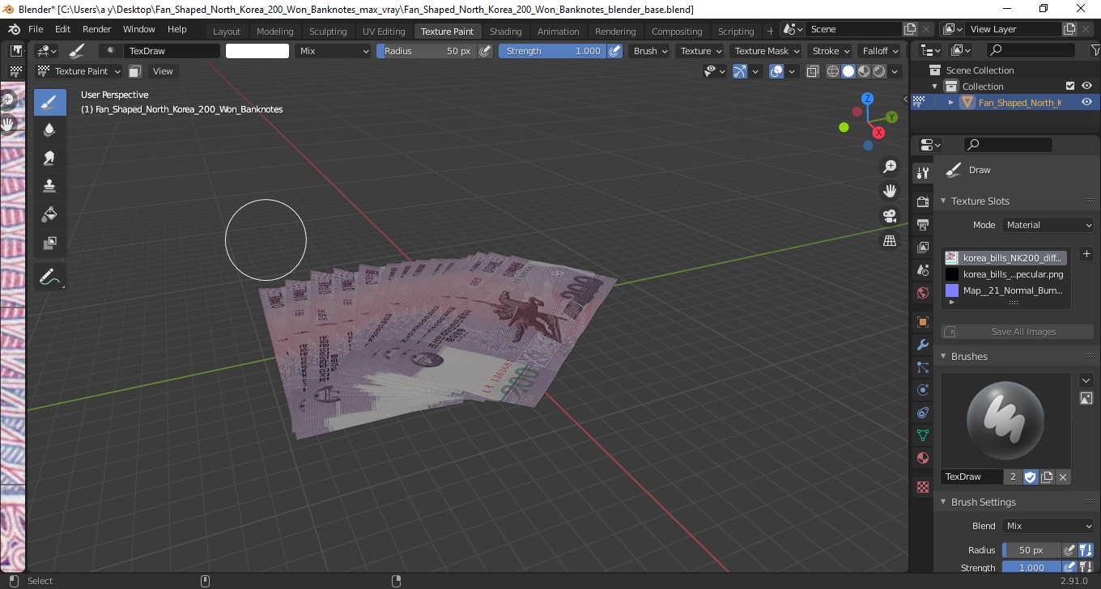The height and width of the screenshot is (589, 1101).
Task: Collapse the Brush Settings panel
Action: pyautogui.click(x=943, y=502)
